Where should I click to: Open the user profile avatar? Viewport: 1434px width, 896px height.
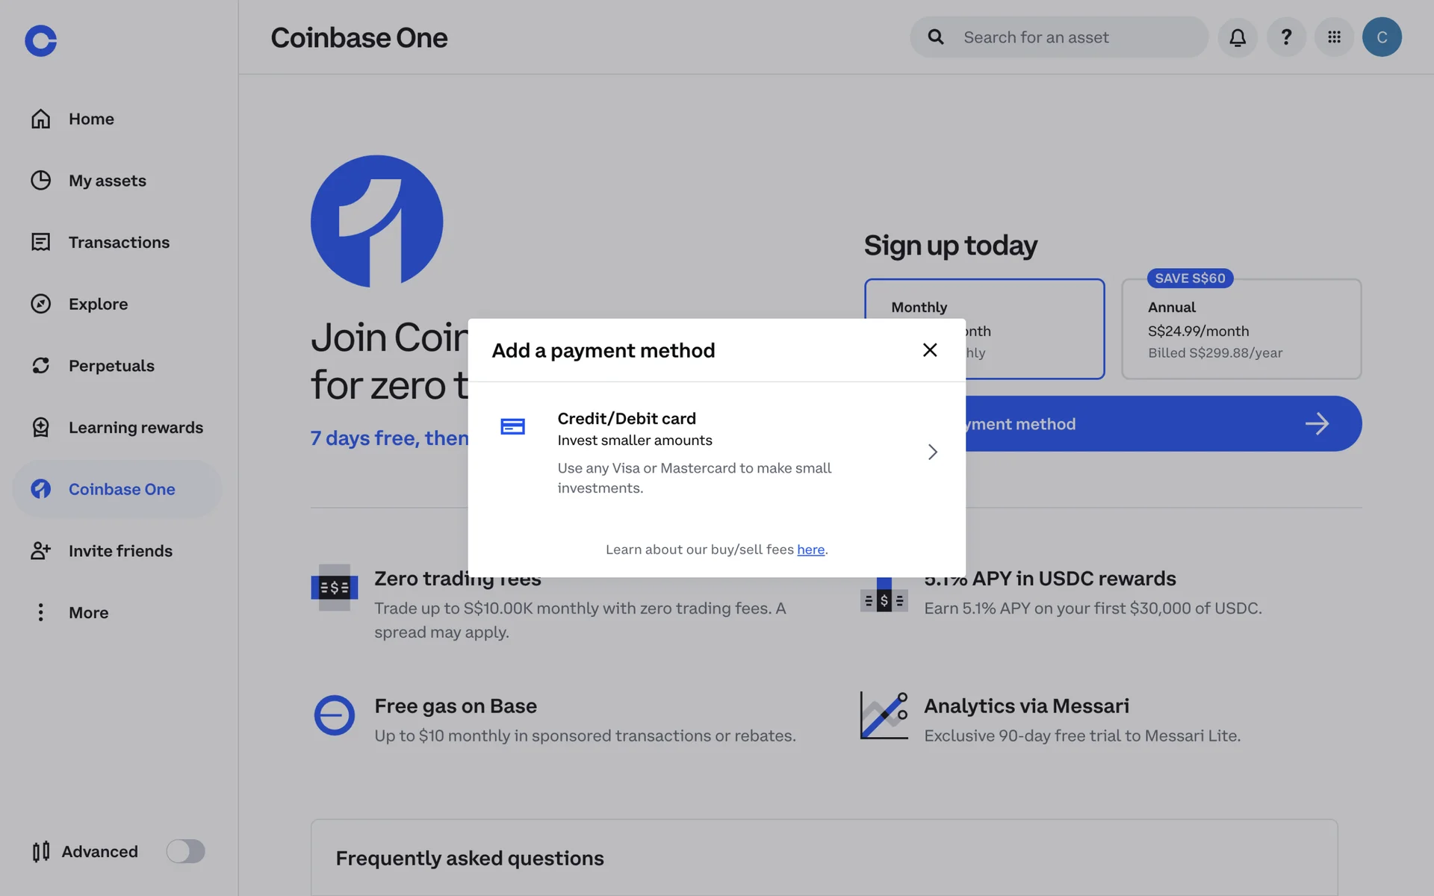tap(1382, 37)
